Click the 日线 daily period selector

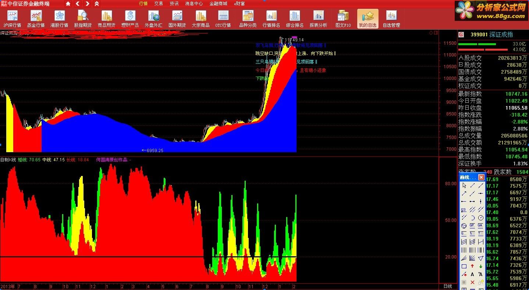tap(447, 286)
